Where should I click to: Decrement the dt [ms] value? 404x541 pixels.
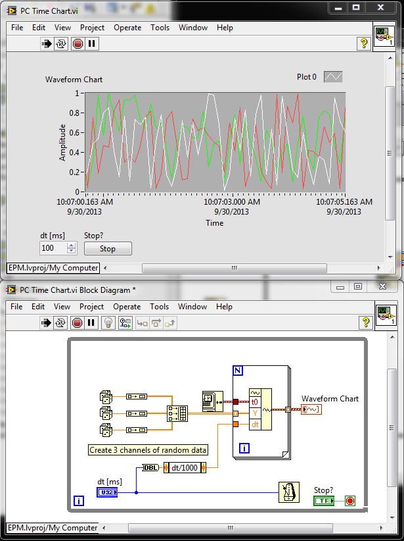coord(72,251)
